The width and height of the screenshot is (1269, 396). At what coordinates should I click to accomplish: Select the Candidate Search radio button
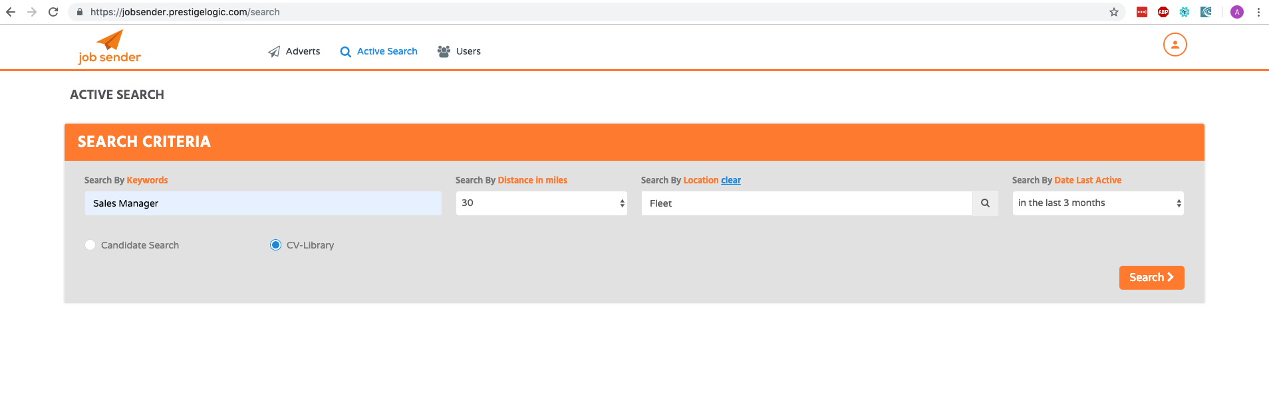[x=90, y=245]
